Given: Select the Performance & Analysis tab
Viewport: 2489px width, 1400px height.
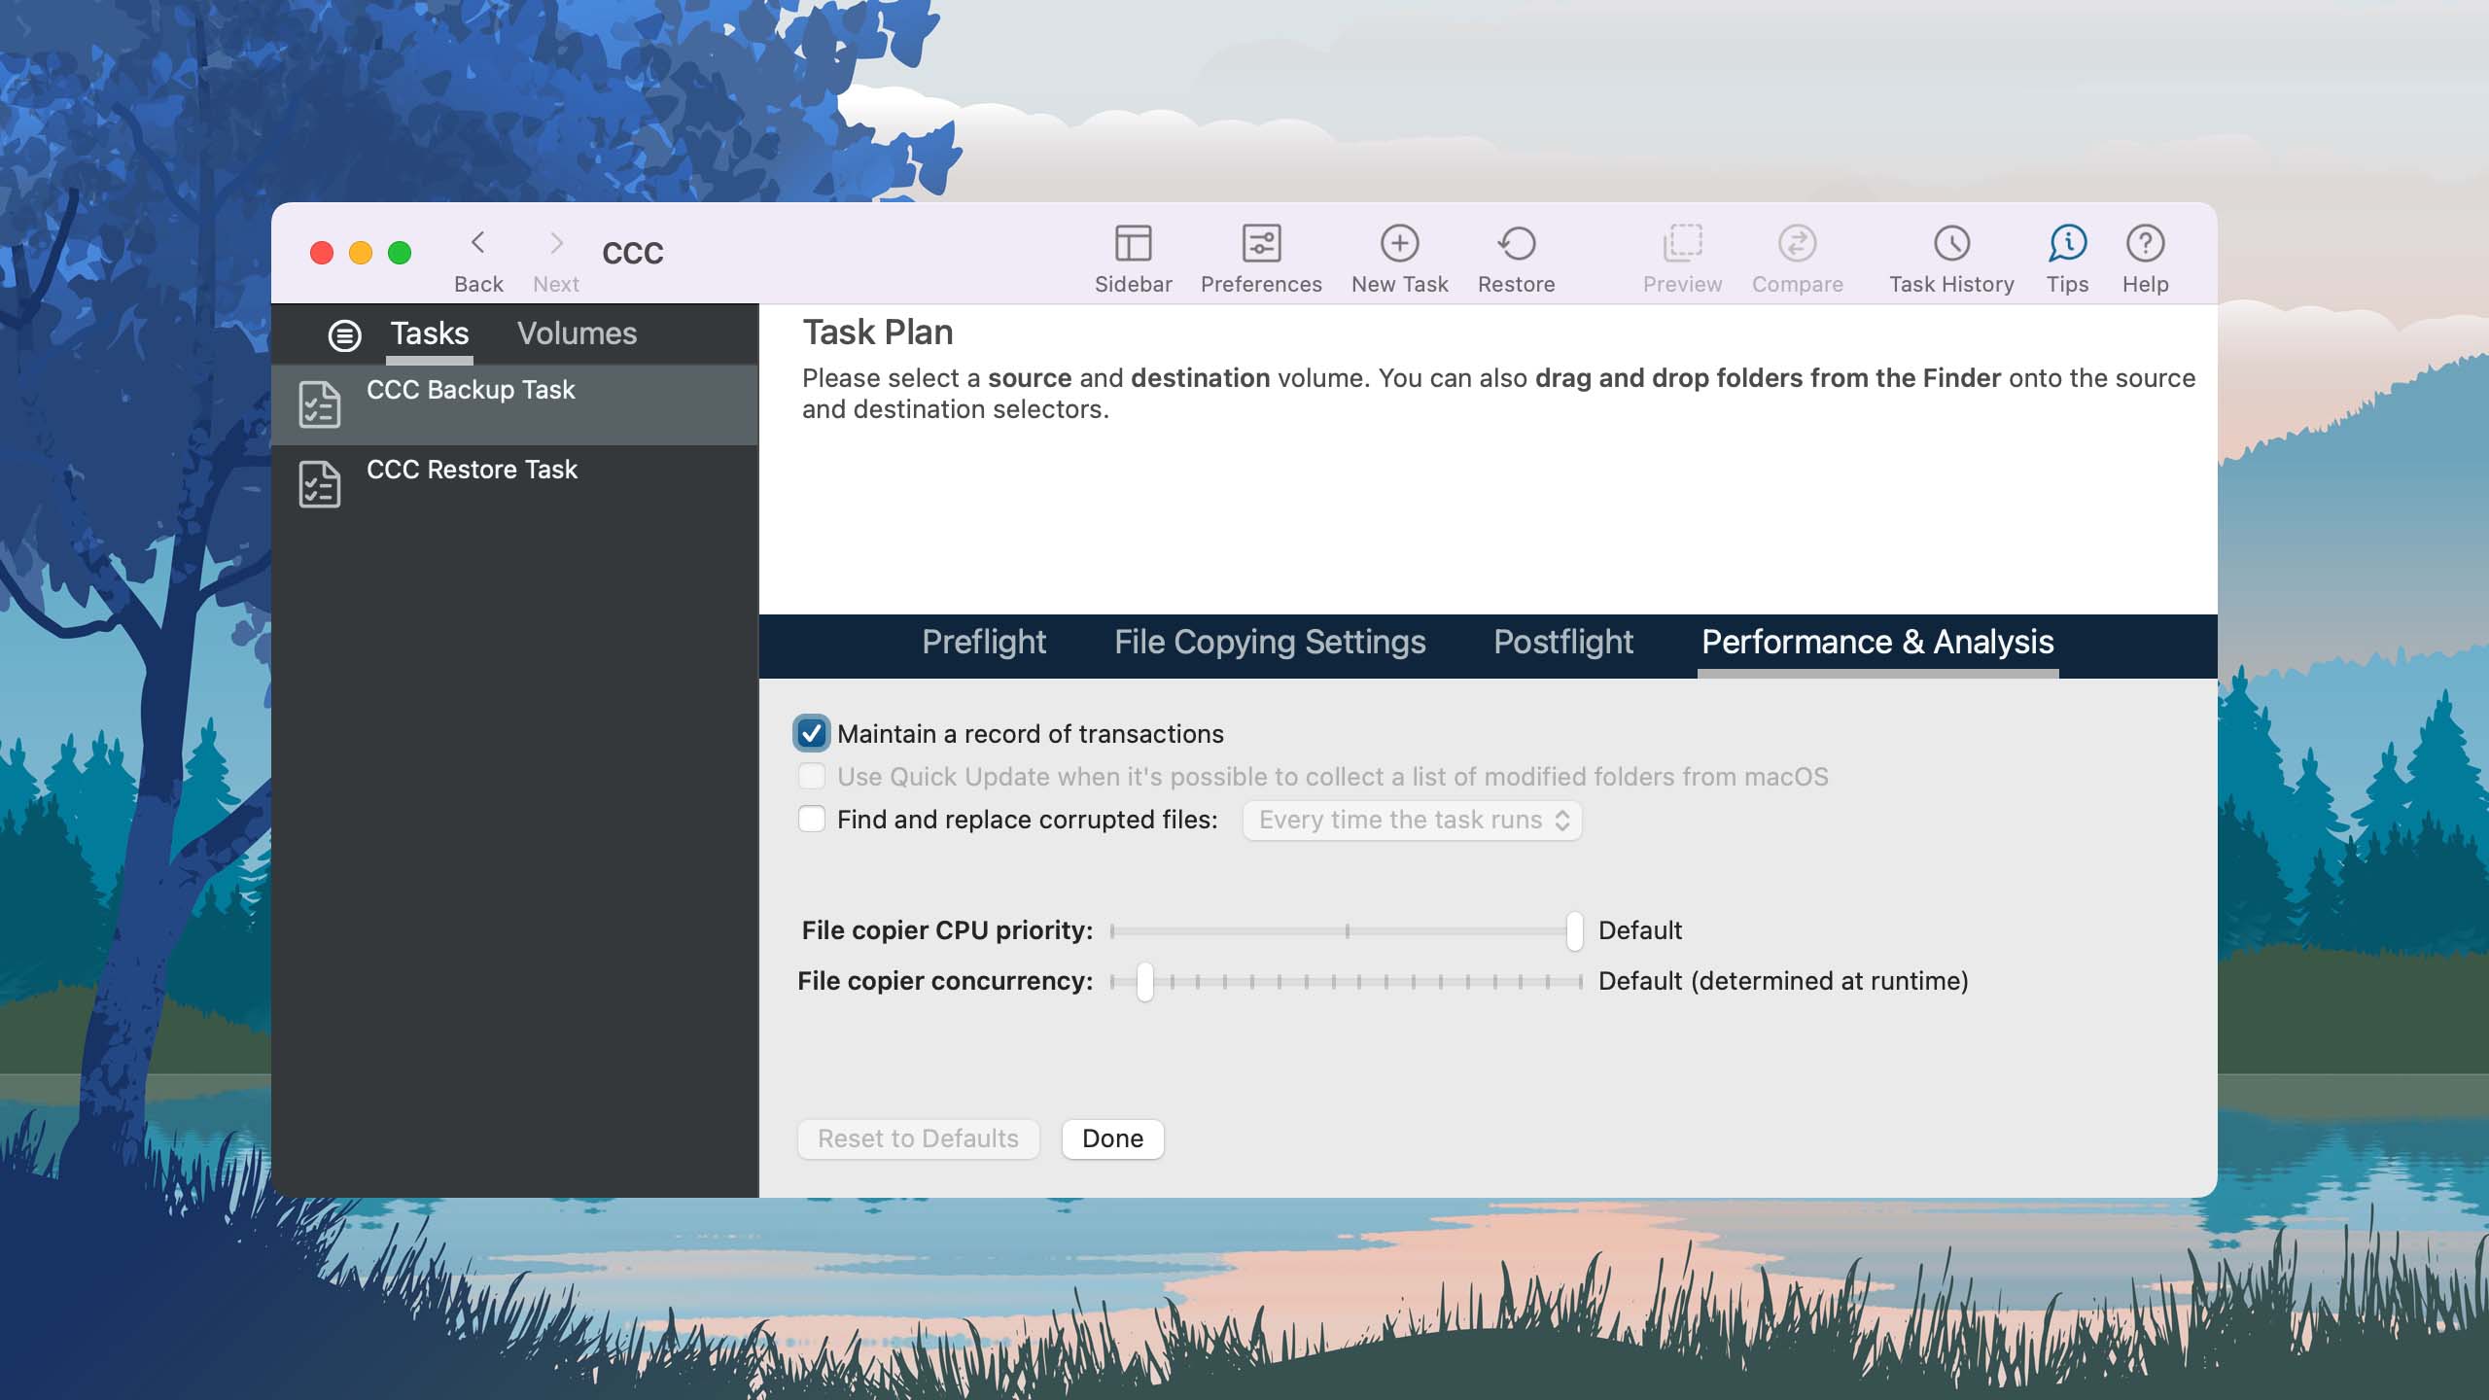Looking at the screenshot, I should [x=1877, y=642].
